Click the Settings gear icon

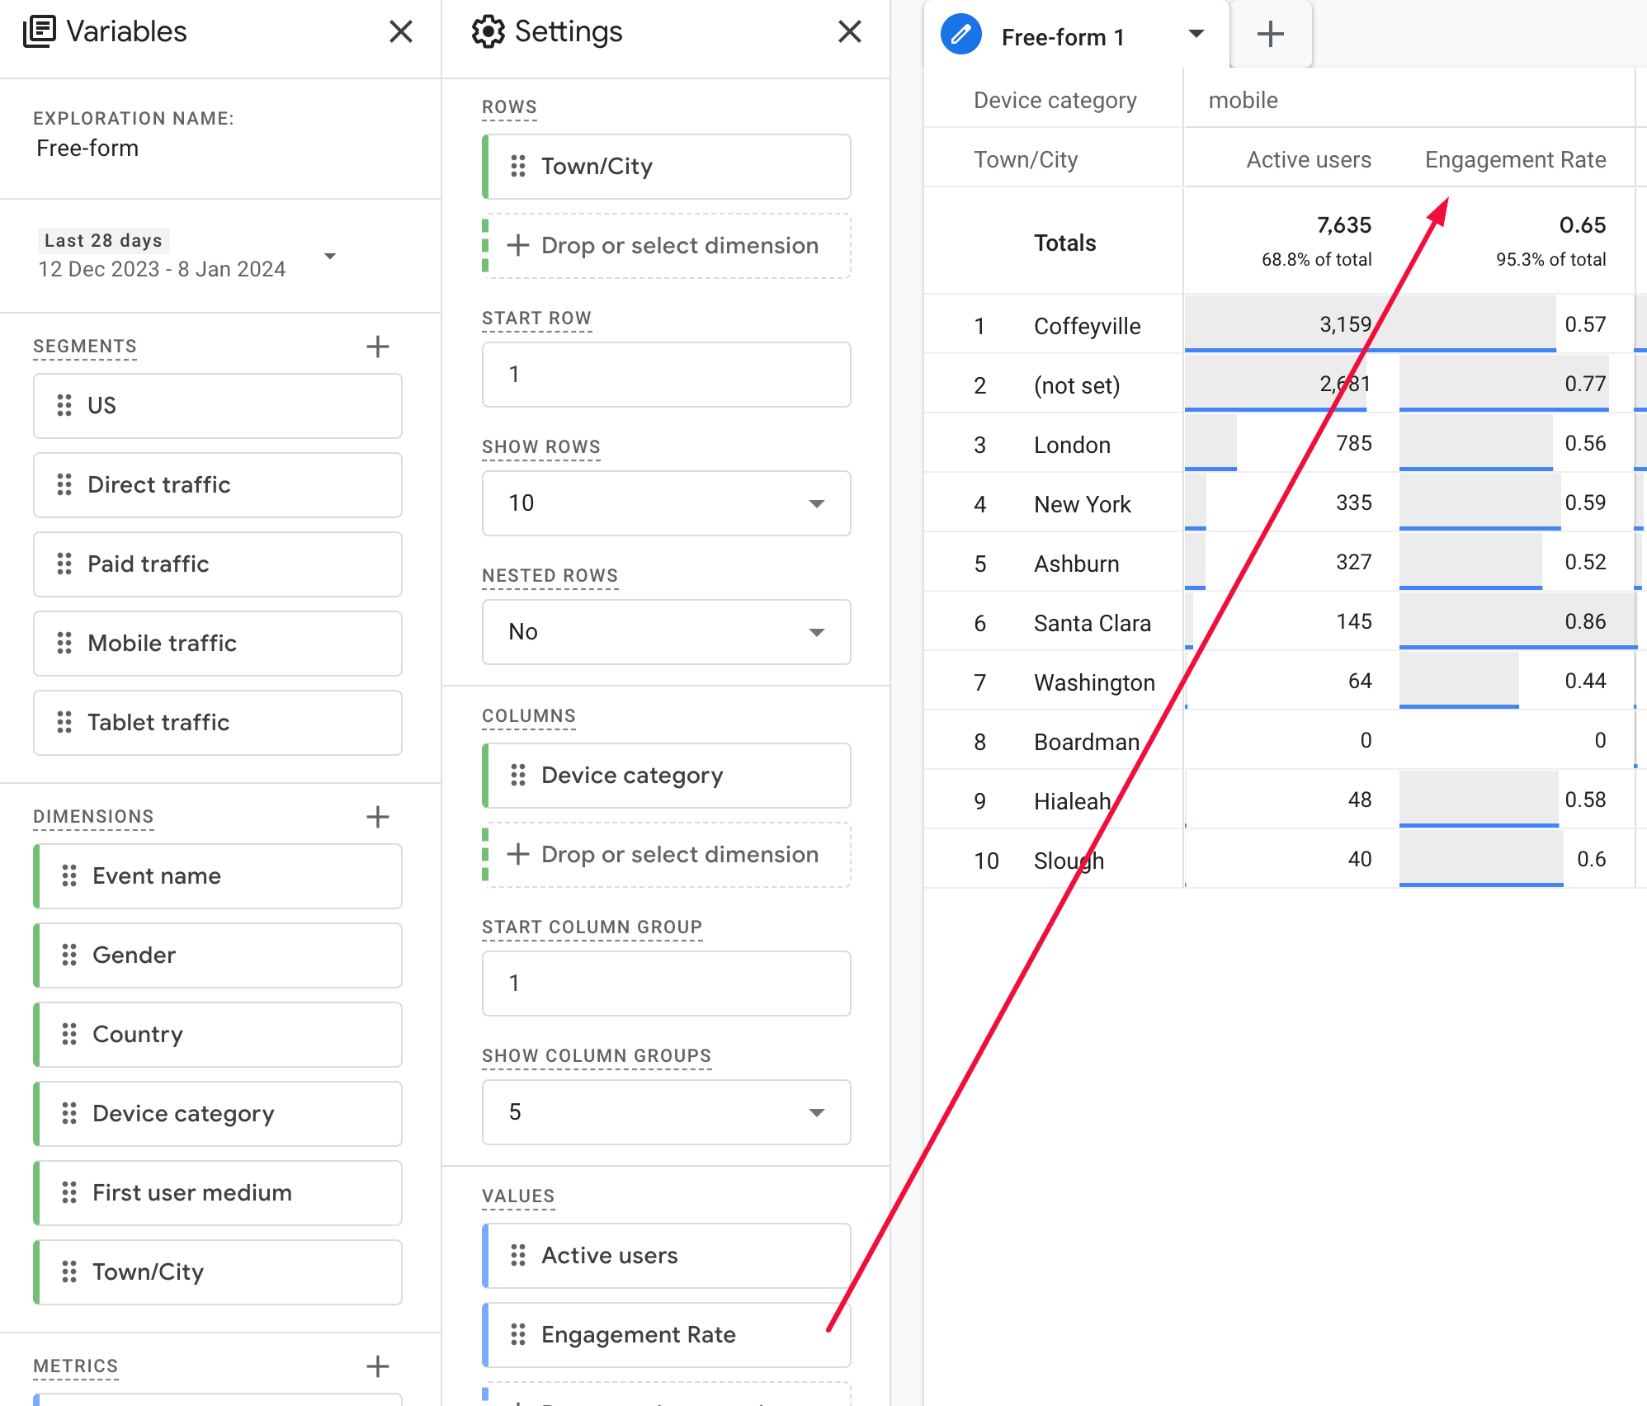point(488,31)
